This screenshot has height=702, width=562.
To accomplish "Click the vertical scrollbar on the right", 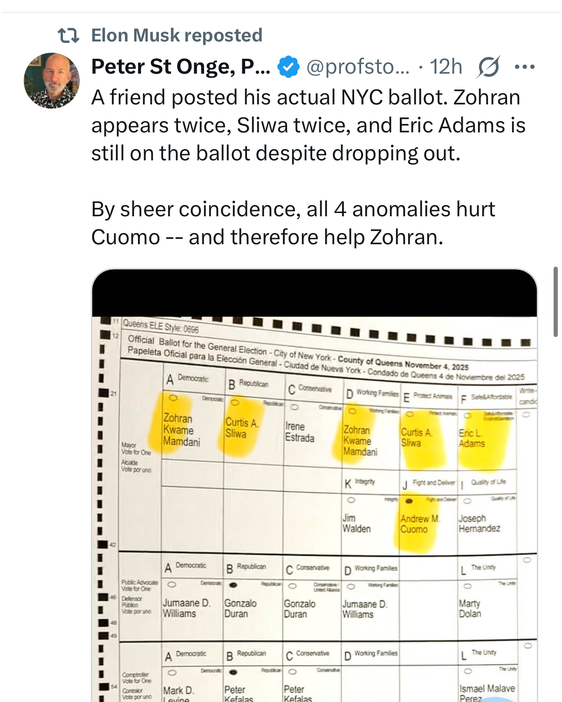I will [x=555, y=302].
